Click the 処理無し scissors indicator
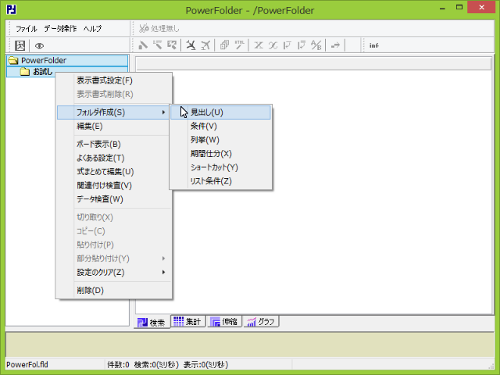This screenshot has width=500, height=375. coord(159,28)
